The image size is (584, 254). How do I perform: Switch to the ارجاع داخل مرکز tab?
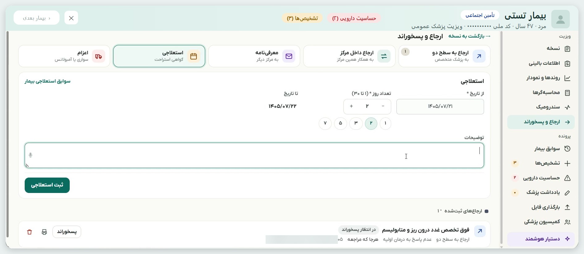349,56
